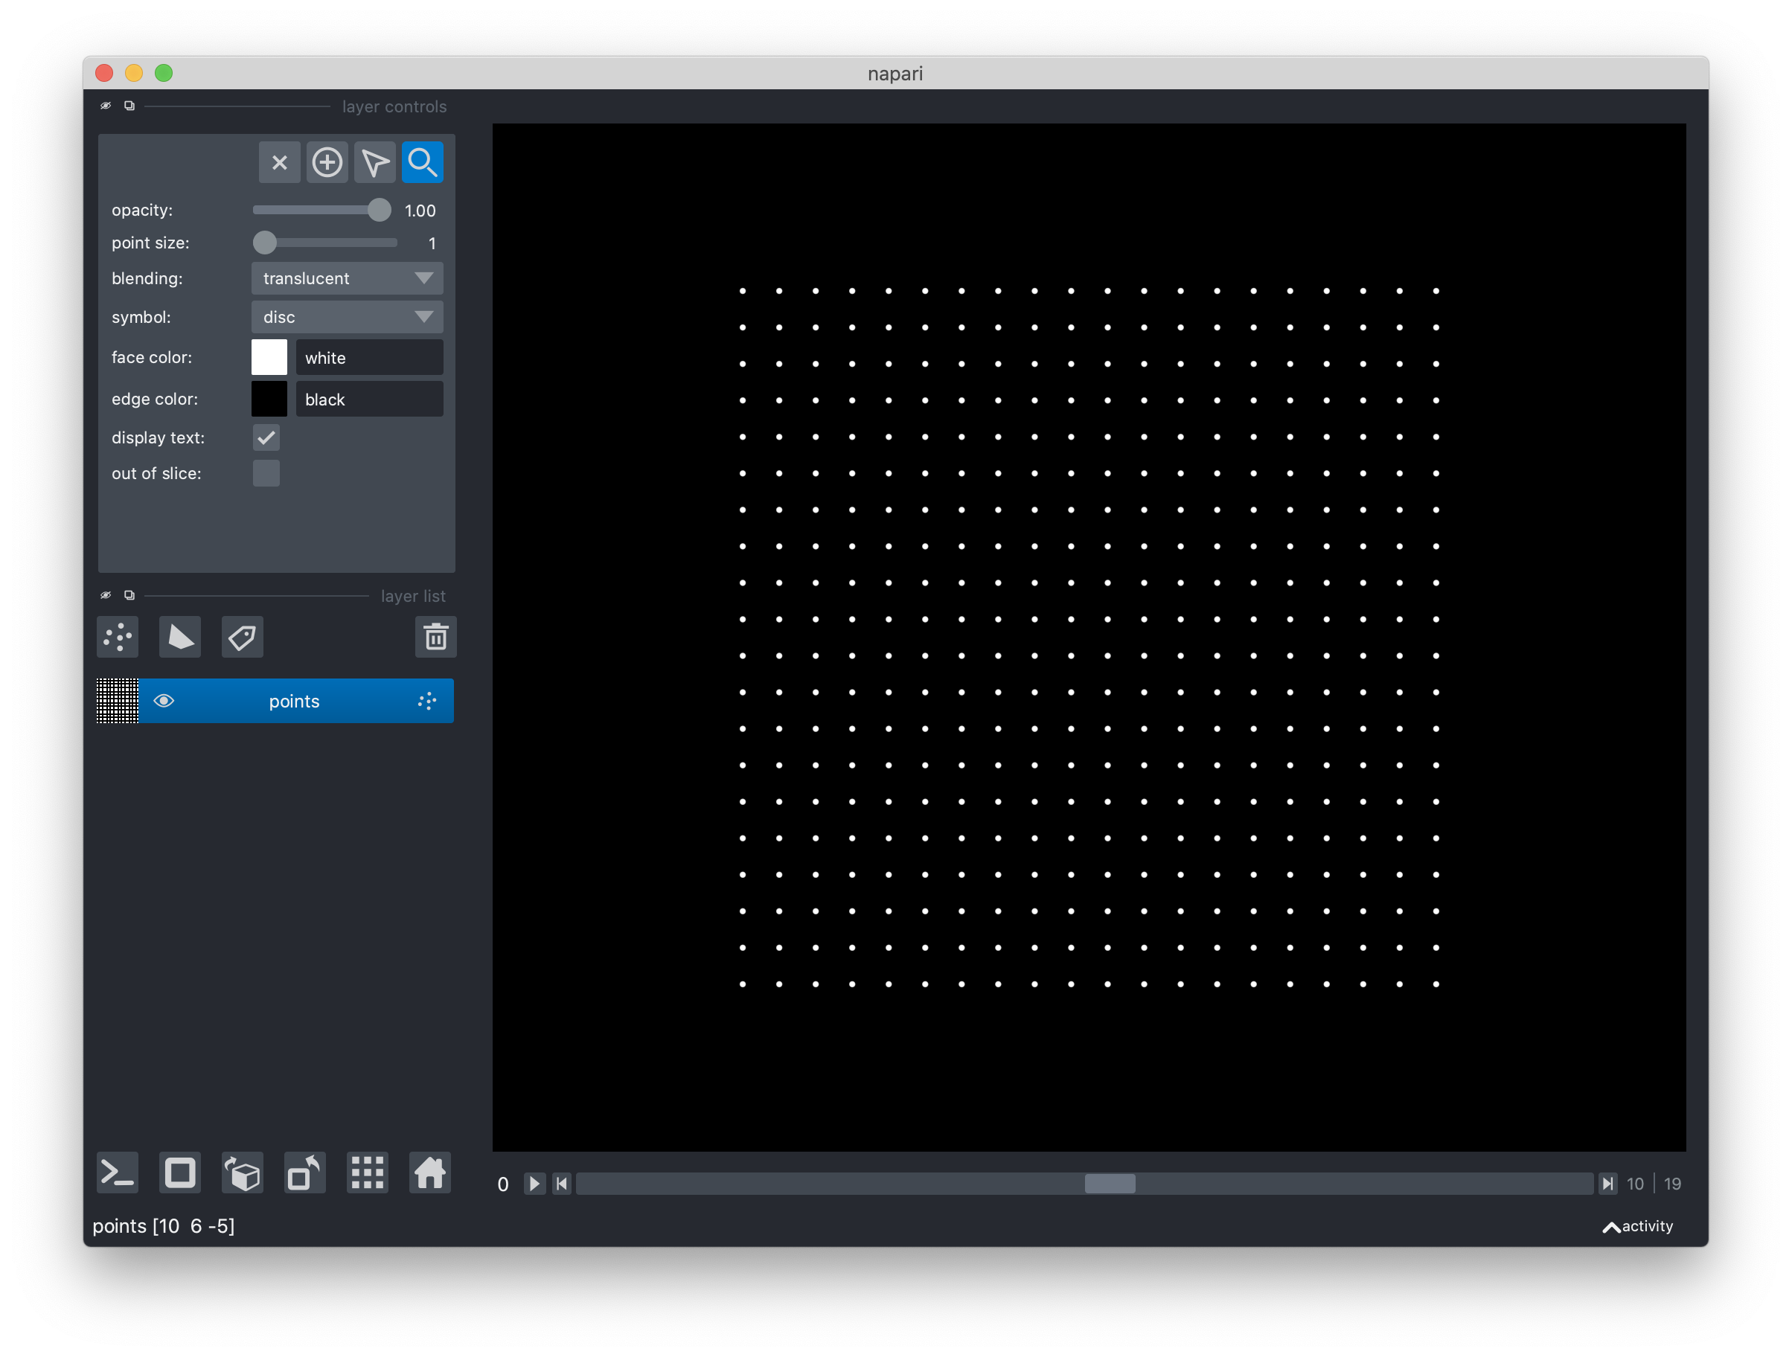Screen dimensions: 1792x1357
Task: Create a new labels layer
Action: (241, 637)
